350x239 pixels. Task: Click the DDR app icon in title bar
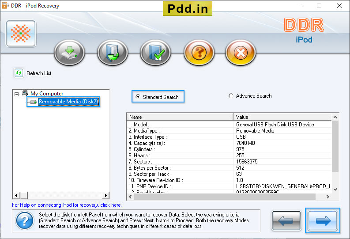(x=5, y=5)
